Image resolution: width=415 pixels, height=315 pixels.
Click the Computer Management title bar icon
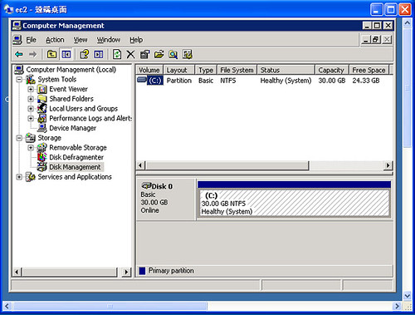(17, 26)
